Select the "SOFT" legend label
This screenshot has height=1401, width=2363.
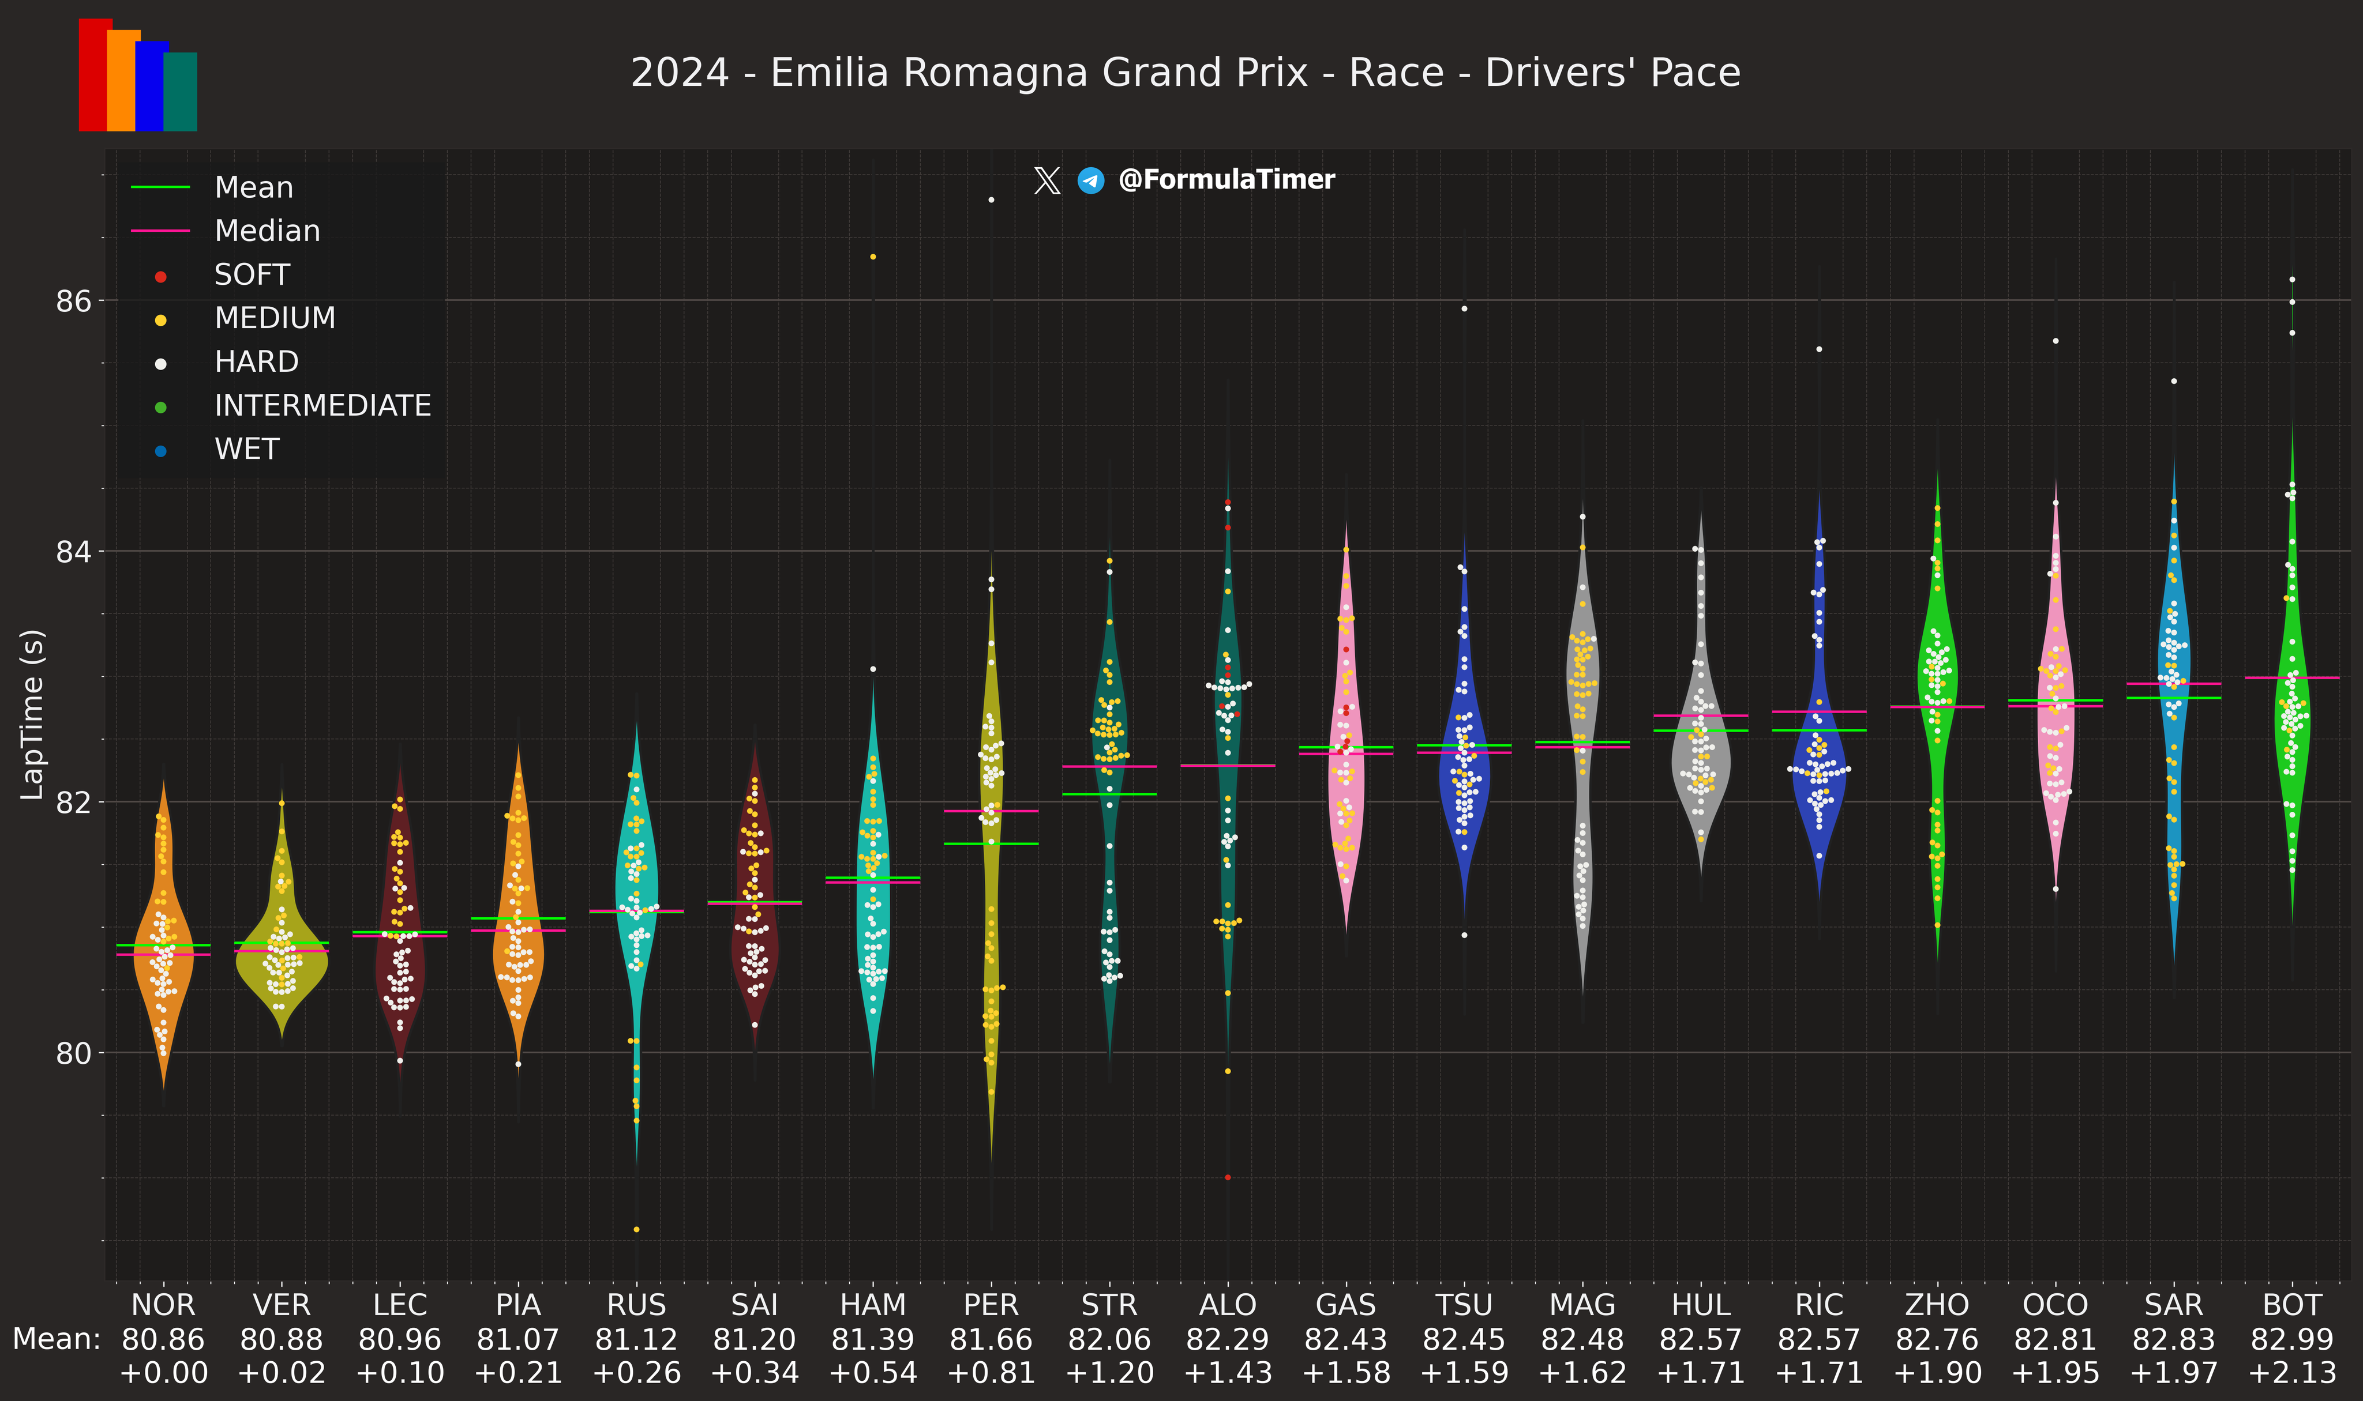pyautogui.click(x=252, y=275)
